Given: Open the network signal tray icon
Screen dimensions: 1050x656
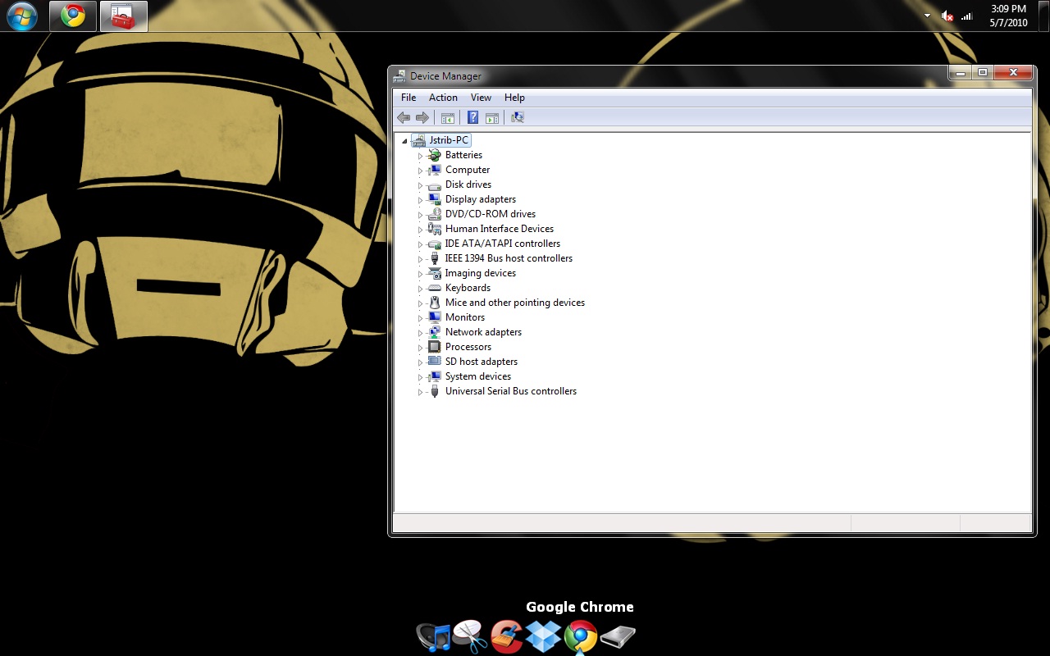Looking at the screenshot, I should [x=967, y=16].
